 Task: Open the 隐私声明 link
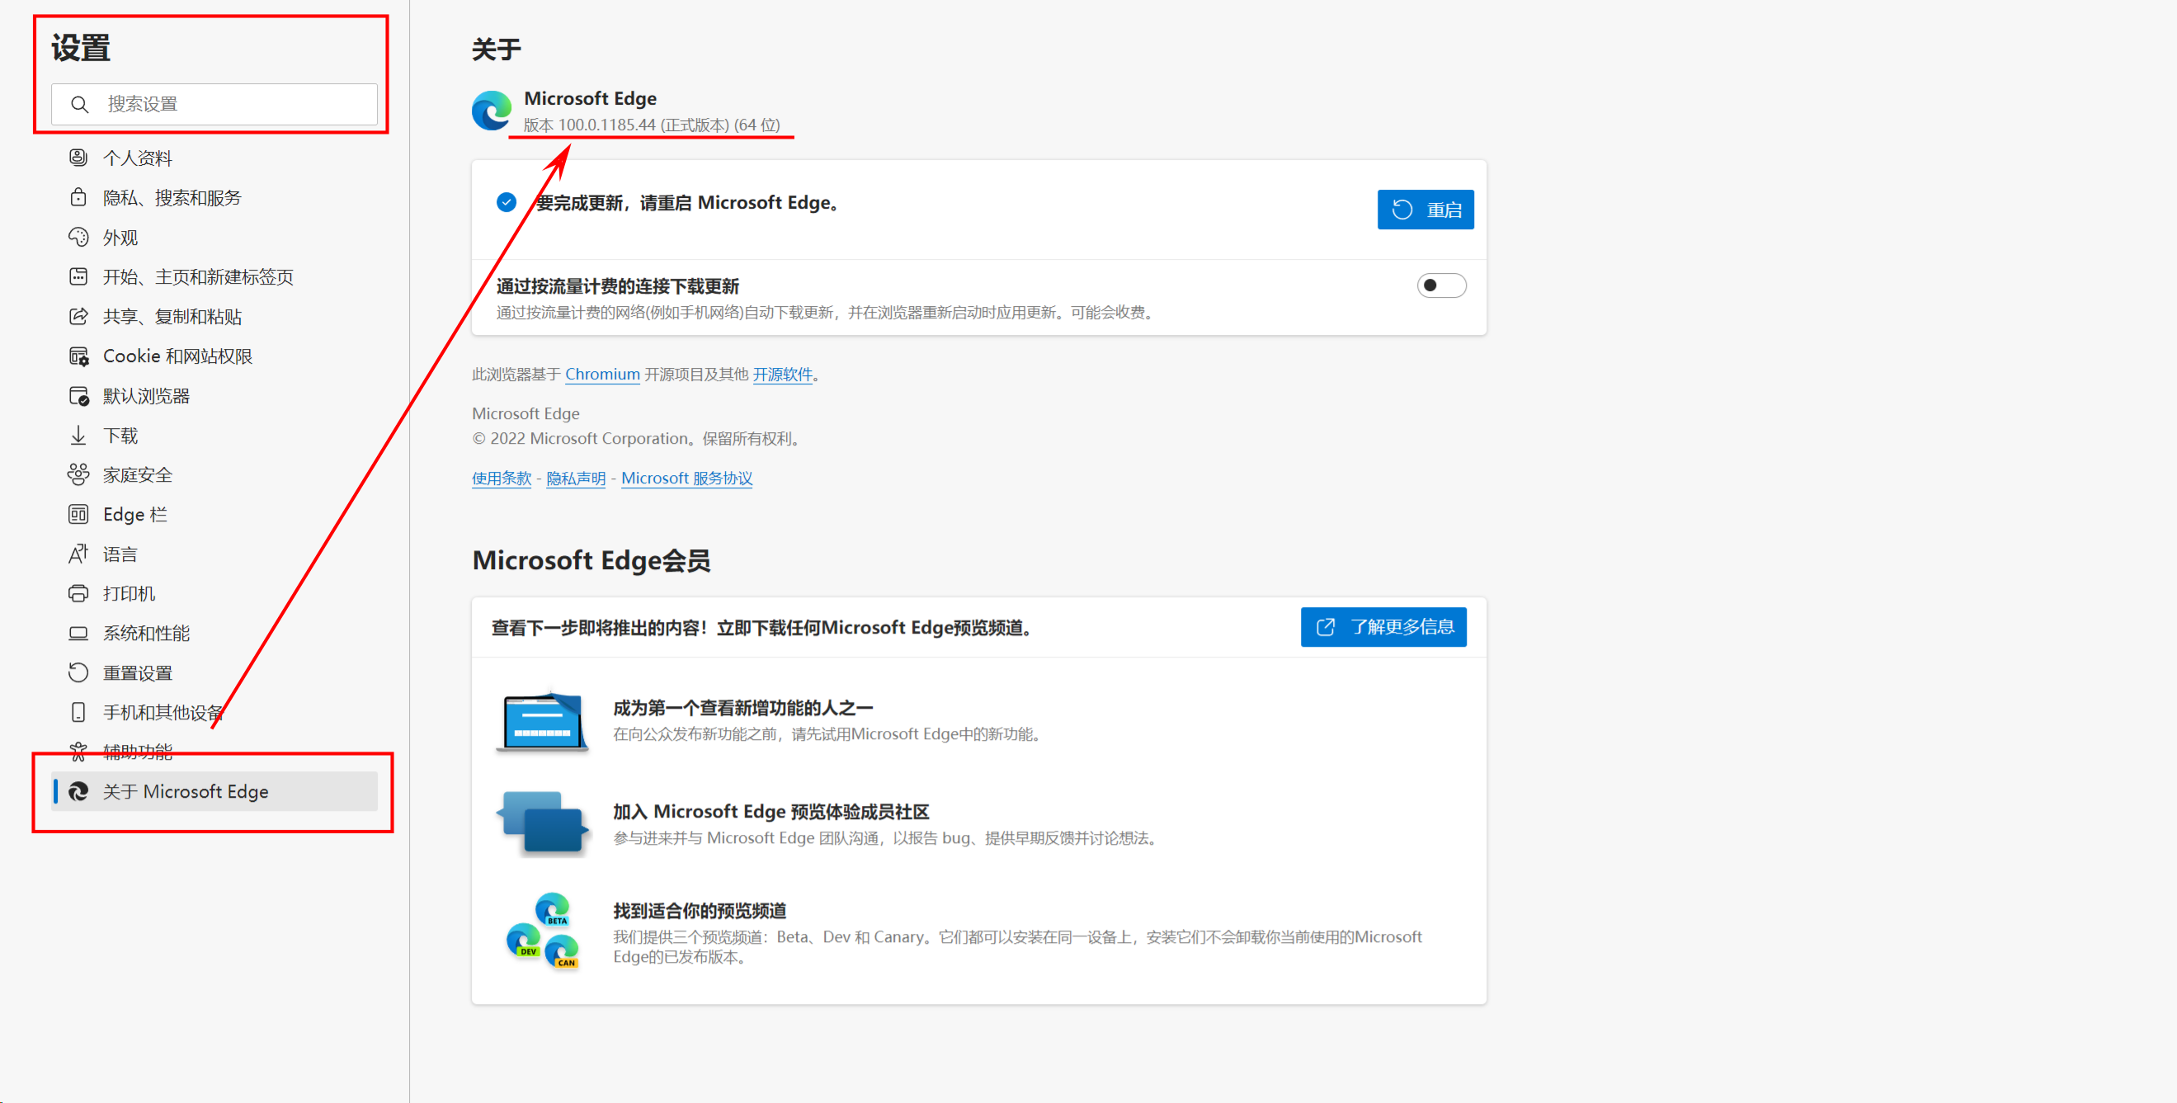(576, 478)
